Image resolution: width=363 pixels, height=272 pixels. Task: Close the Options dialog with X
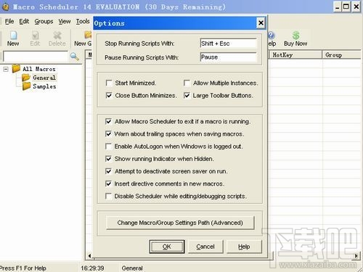261,23
